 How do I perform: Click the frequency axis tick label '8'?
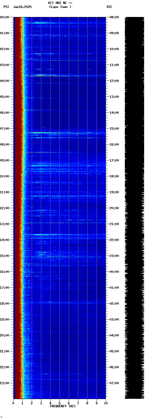[x=87, y=403]
